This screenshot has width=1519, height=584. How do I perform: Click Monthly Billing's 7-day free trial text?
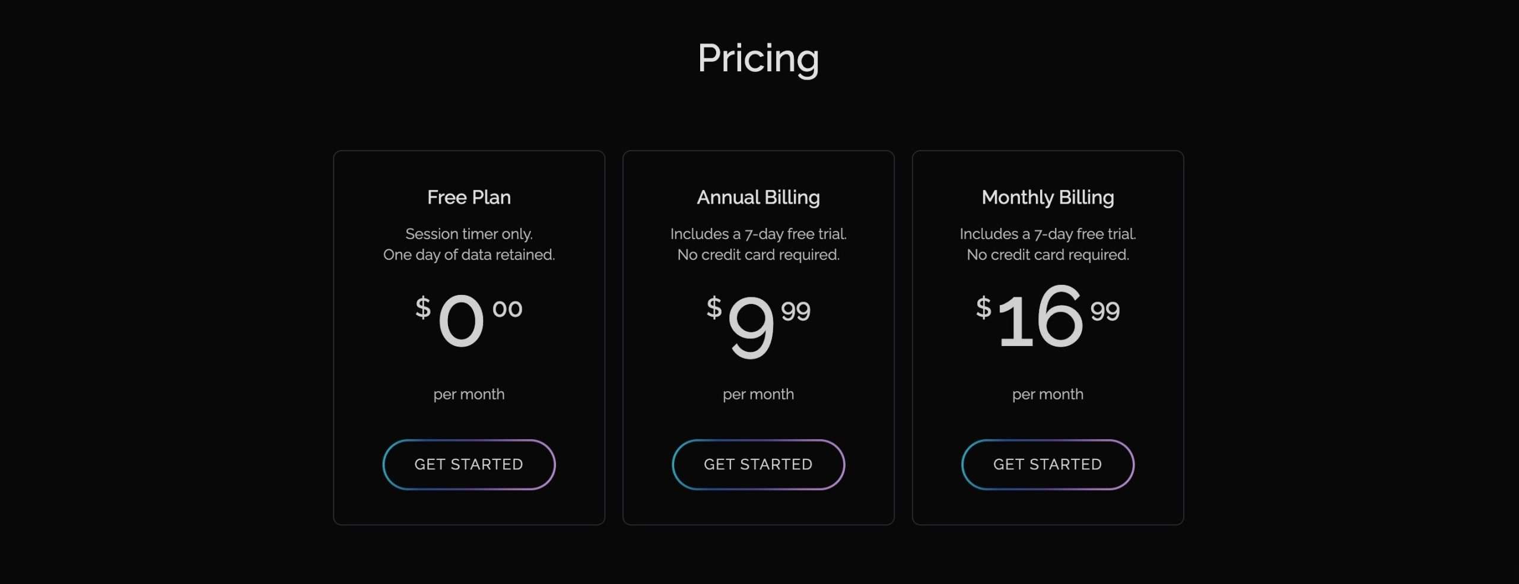[1048, 234]
